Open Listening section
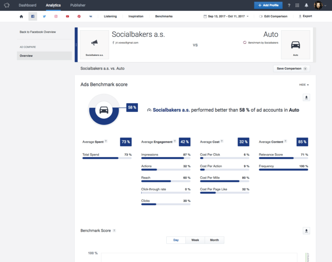This screenshot has height=262, width=332. (x=110, y=16)
